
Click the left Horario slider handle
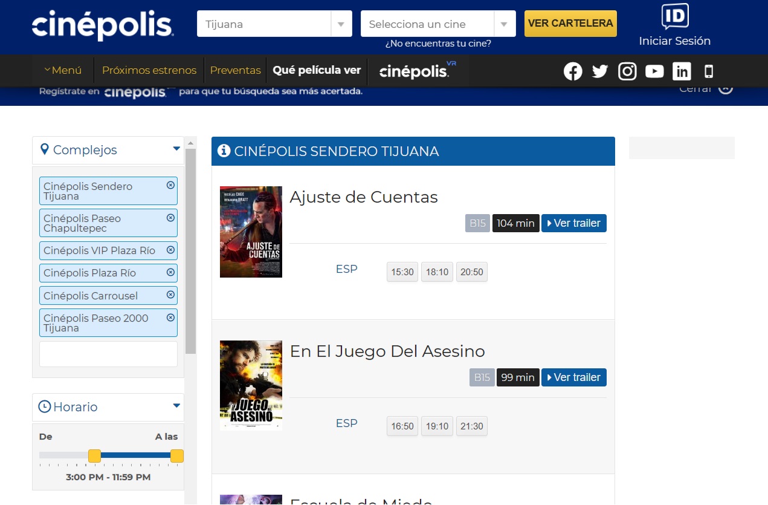point(94,456)
